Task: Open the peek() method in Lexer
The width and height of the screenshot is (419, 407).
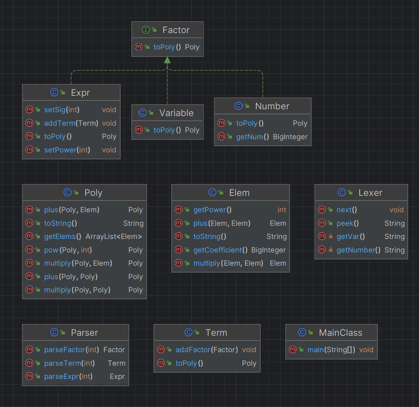Action: 361,223
